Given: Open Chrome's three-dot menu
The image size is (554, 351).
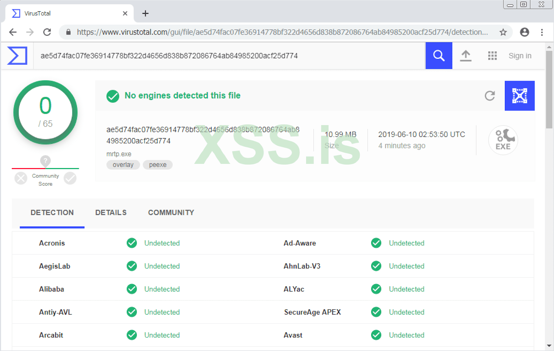Looking at the screenshot, I should [542, 32].
